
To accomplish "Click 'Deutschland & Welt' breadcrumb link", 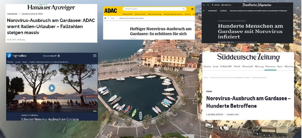I will (32, 14).
